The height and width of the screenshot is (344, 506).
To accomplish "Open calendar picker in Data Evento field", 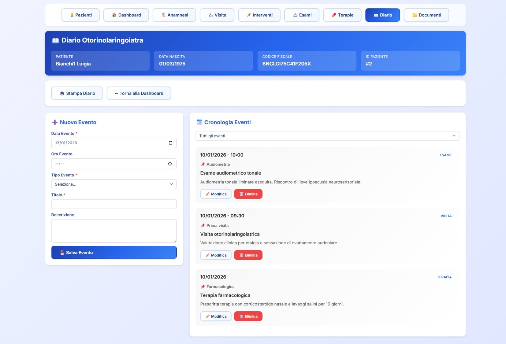I will click(x=170, y=143).
